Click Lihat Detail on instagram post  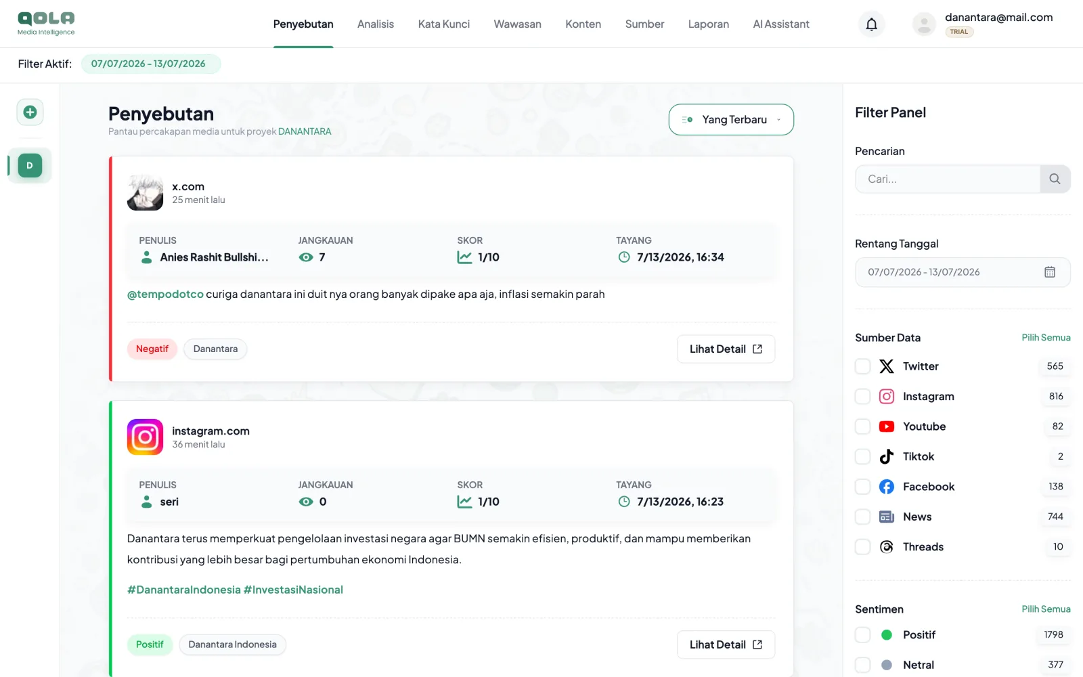click(726, 645)
